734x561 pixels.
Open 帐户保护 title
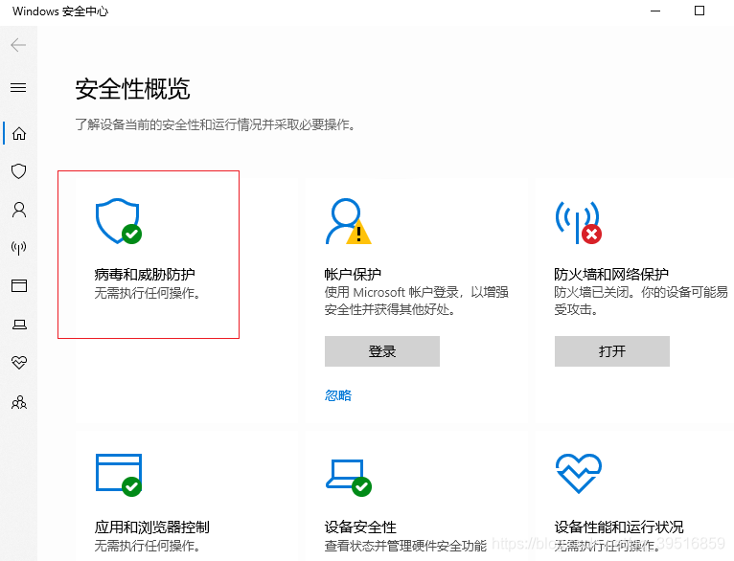click(x=353, y=274)
